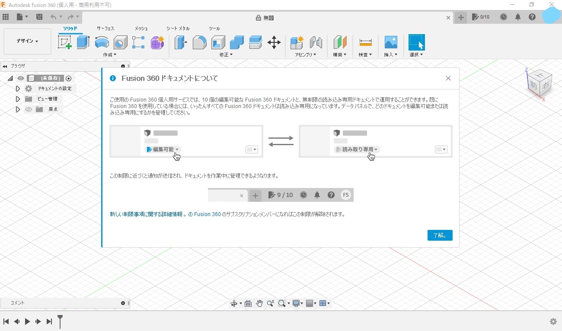The image size is (562, 331).
Task: Click the 了解 button
Action: click(x=440, y=235)
